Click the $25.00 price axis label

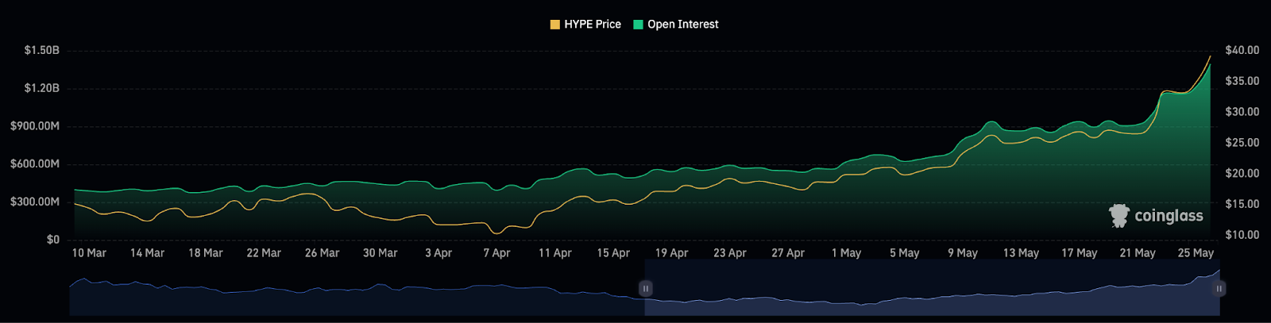[1242, 143]
